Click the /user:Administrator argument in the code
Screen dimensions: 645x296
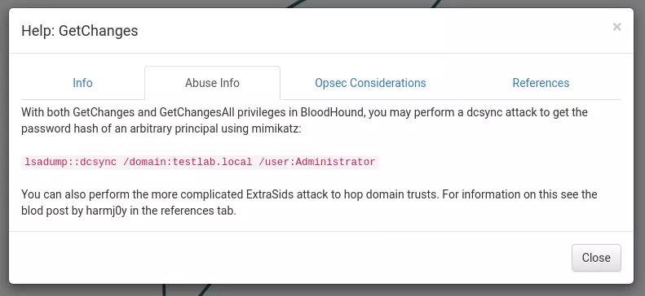tap(317, 162)
